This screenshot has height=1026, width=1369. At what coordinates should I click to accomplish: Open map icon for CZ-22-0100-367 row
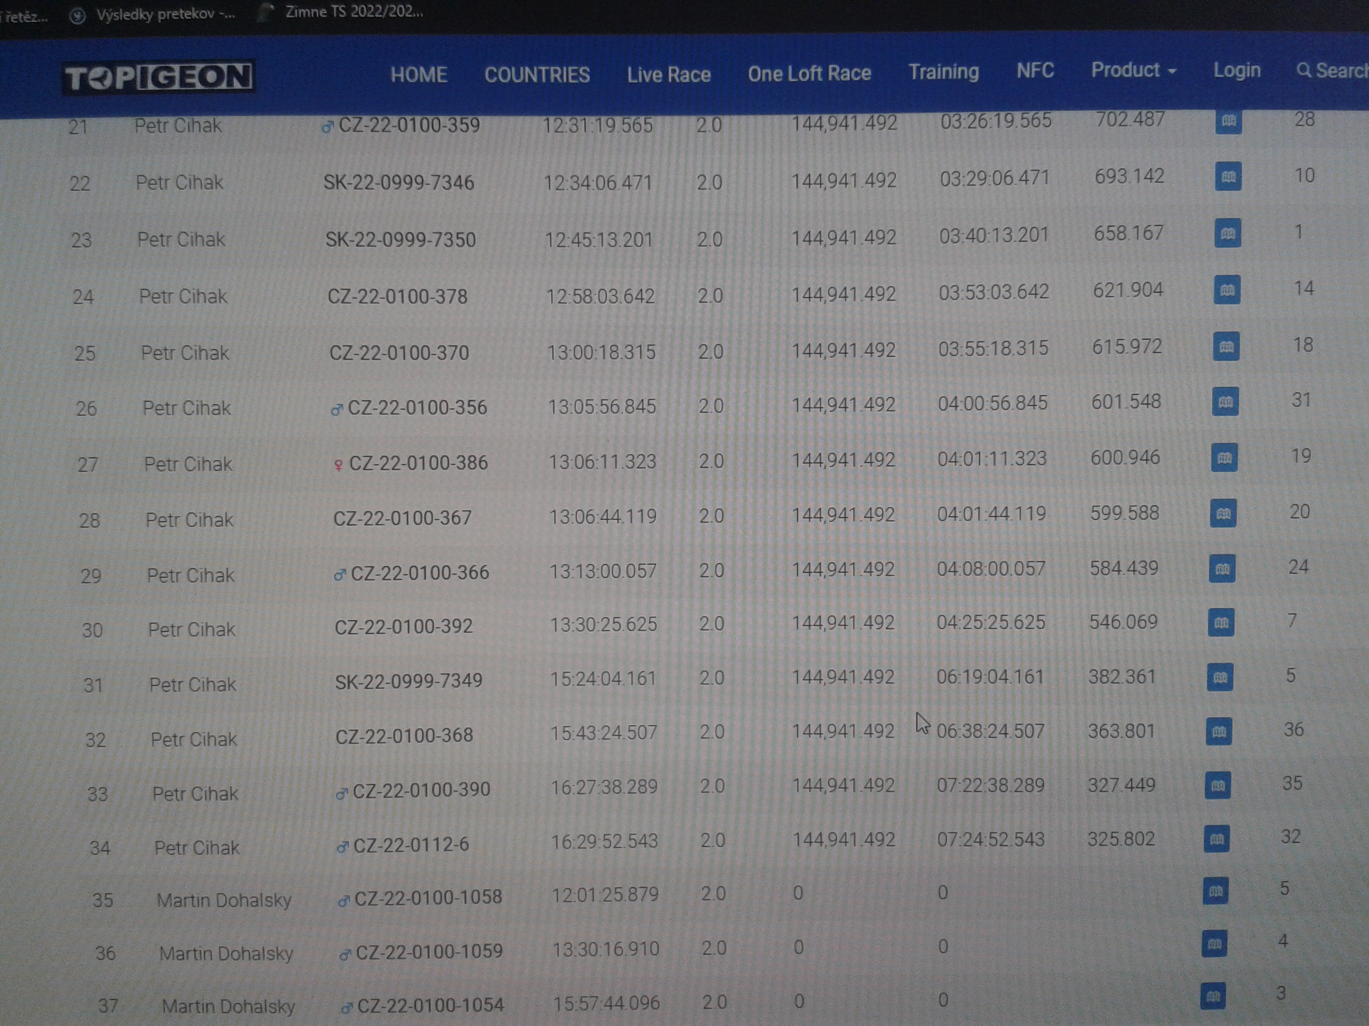(x=1223, y=514)
